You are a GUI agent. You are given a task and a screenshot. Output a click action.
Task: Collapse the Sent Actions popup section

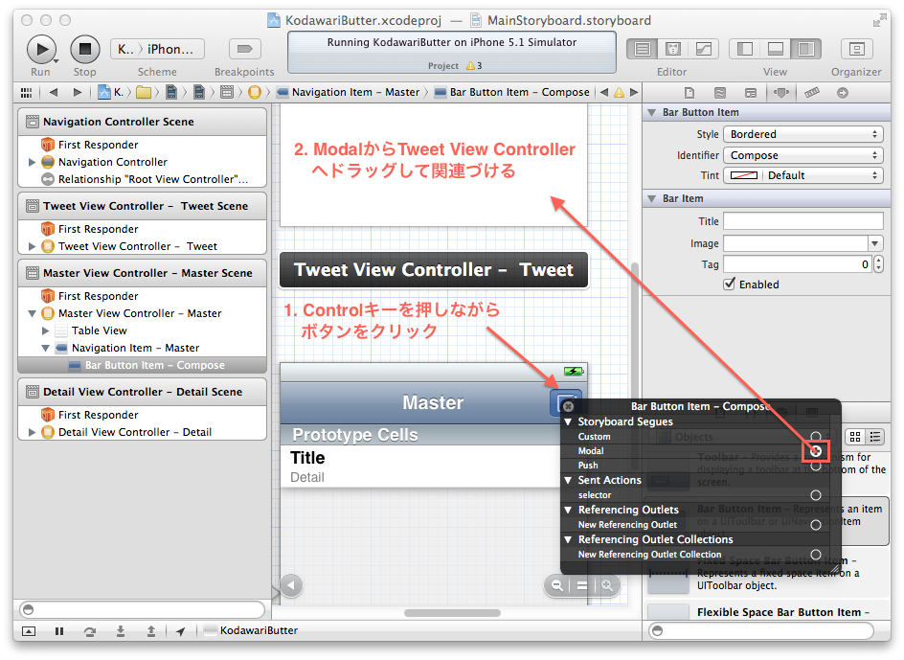click(568, 480)
